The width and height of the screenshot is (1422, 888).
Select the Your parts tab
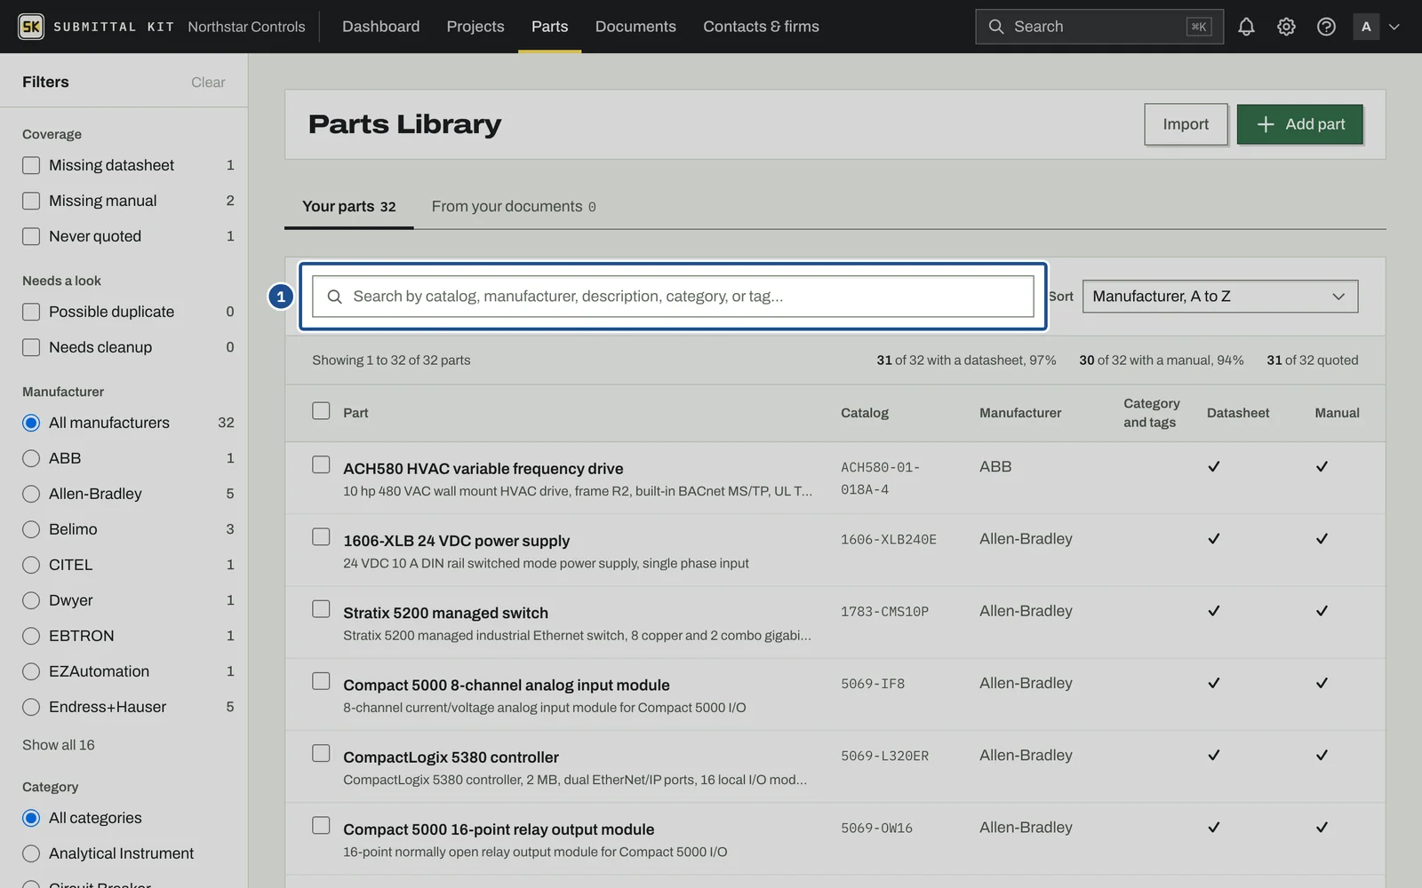(x=348, y=206)
